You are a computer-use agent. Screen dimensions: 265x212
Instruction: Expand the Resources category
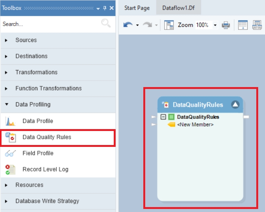click(x=6, y=185)
